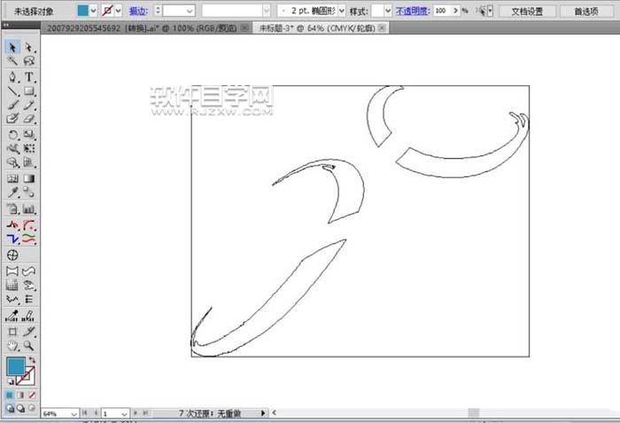The image size is (620, 423).
Task: Select the Selection (black arrow) tool
Action: pyautogui.click(x=12, y=48)
